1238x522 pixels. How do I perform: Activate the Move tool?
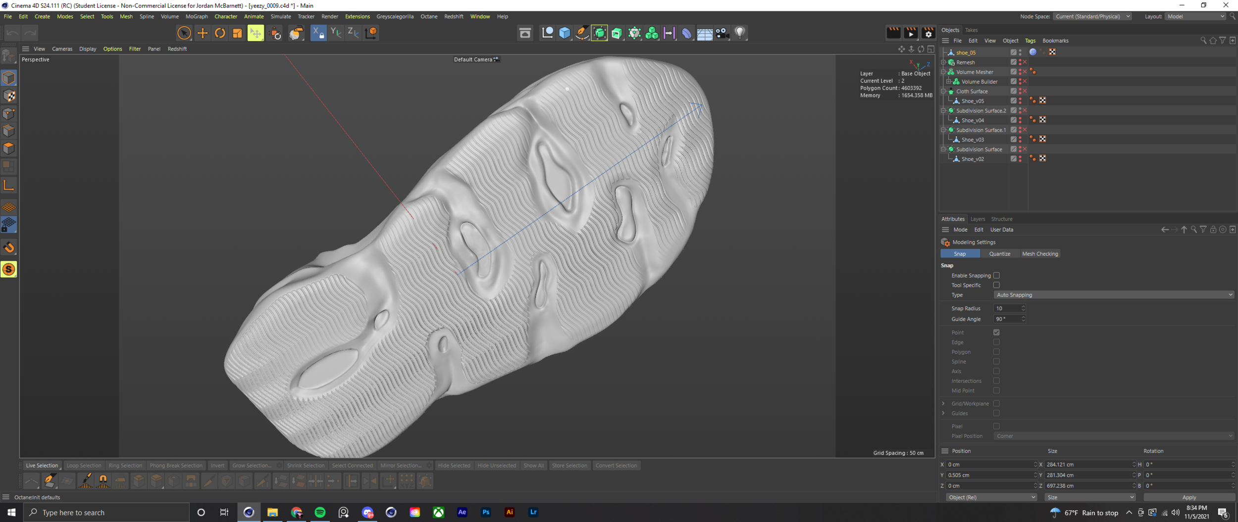click(x=202, y=33)
